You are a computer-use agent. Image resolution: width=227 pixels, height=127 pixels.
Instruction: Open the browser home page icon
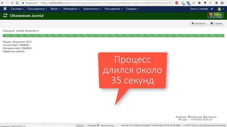coord(17,3)
